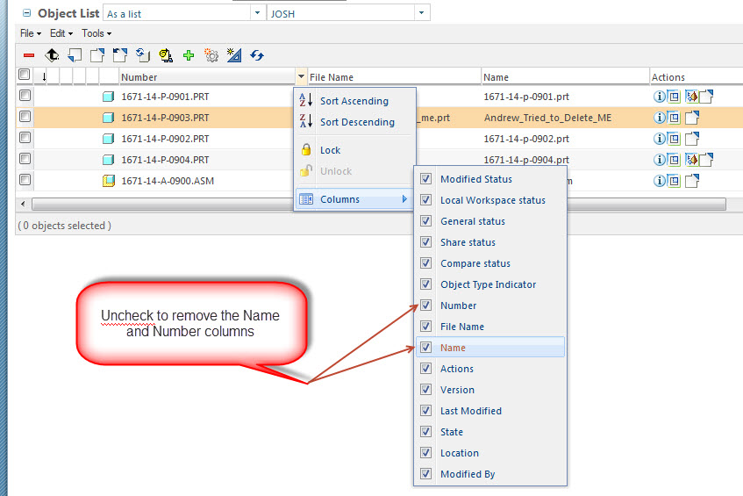743x496 pixels.
Task: Click check out page icon in Andrew_Tried_to_Delete_ME row
Action: (692, 118)
